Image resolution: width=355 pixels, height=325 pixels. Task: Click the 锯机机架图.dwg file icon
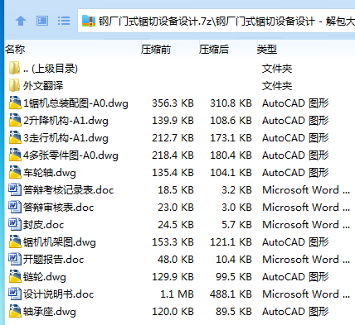pos(15,241)
